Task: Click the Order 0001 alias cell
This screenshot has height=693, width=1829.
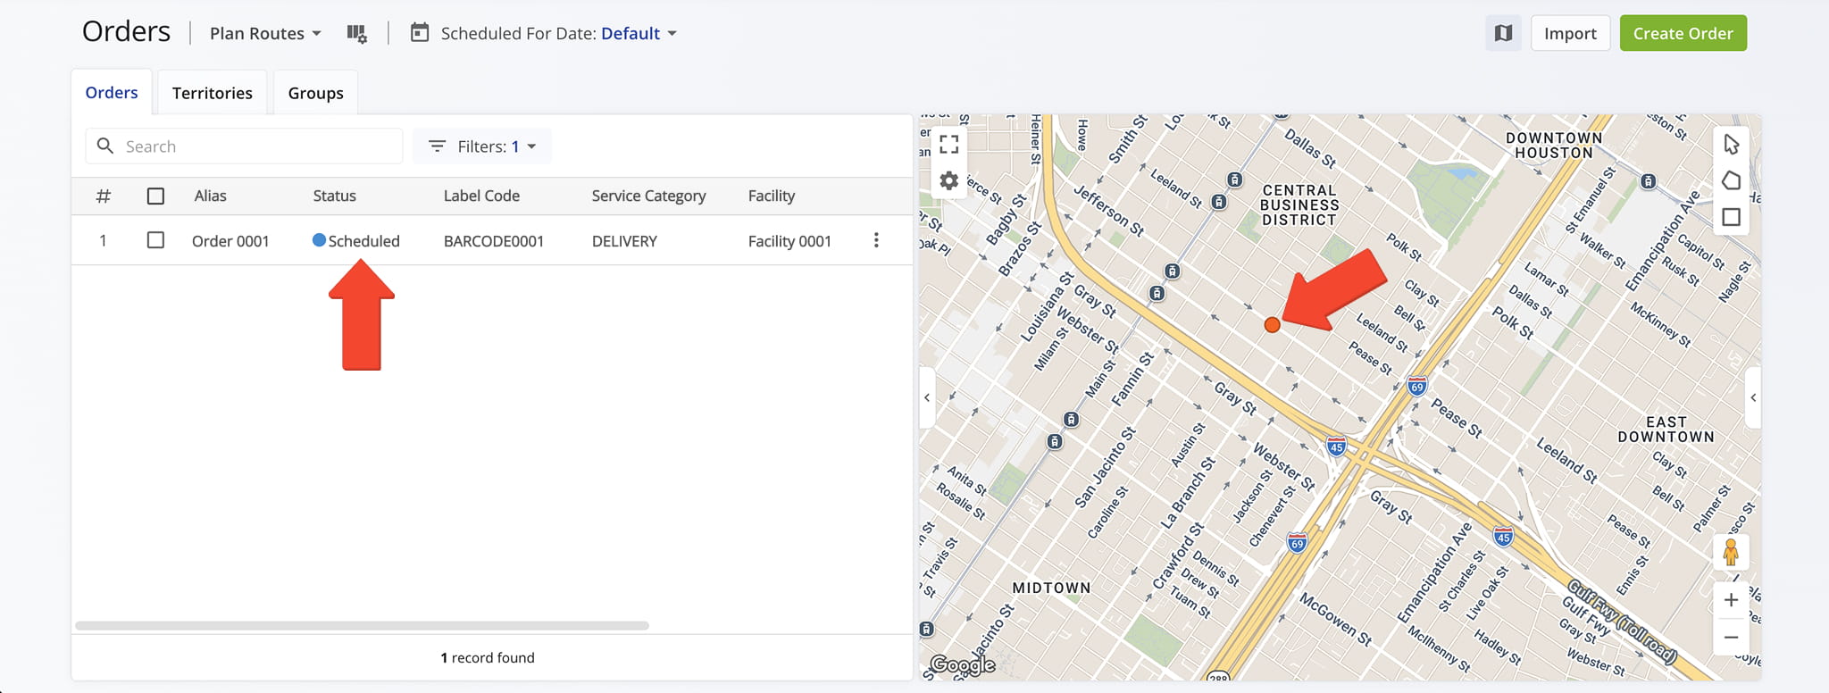Action: 230,241
